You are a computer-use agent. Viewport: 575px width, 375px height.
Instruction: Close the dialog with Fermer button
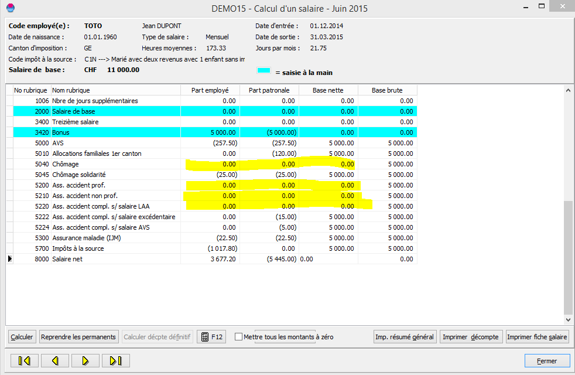pyautogui.click(x=547, y=361)
